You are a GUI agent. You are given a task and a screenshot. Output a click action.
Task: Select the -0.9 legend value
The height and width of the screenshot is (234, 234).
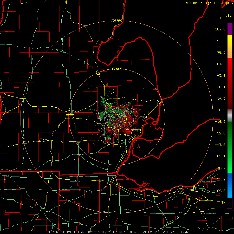click(x=221, y=110)
